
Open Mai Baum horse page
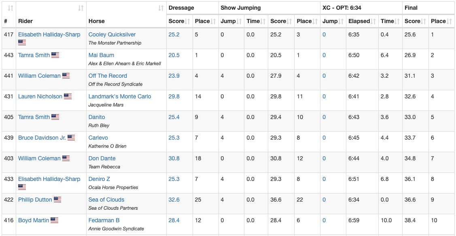[101, 55]
